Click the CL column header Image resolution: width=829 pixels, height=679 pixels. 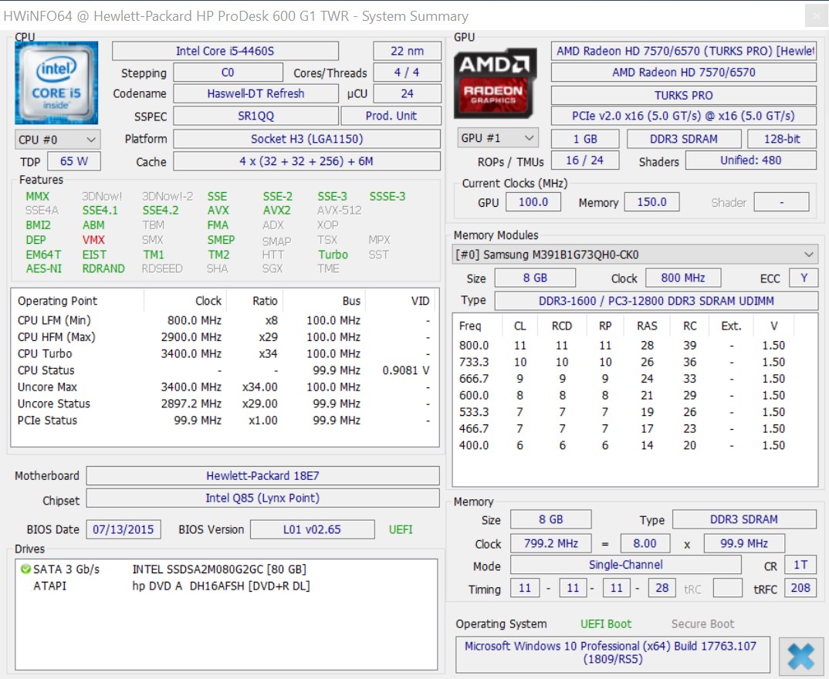pyautogui.click(x=520, y=326)
